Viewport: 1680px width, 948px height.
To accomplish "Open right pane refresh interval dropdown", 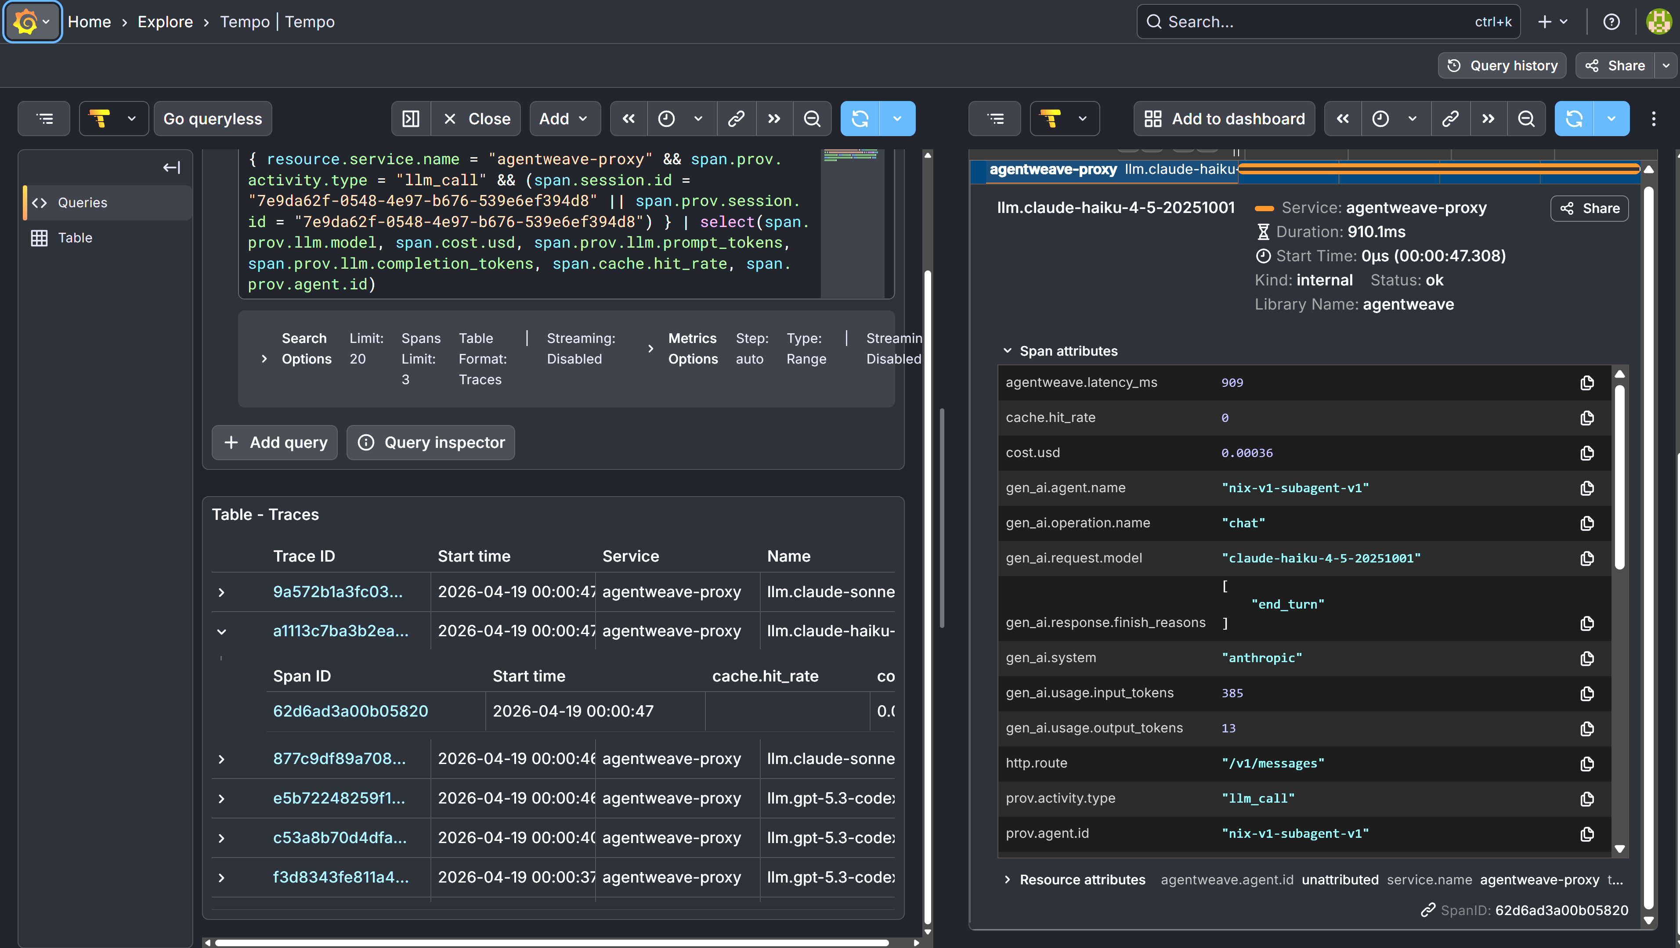I will [1611, 119].
